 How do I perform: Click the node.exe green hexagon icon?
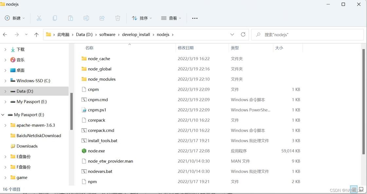[x=84, y=151]
